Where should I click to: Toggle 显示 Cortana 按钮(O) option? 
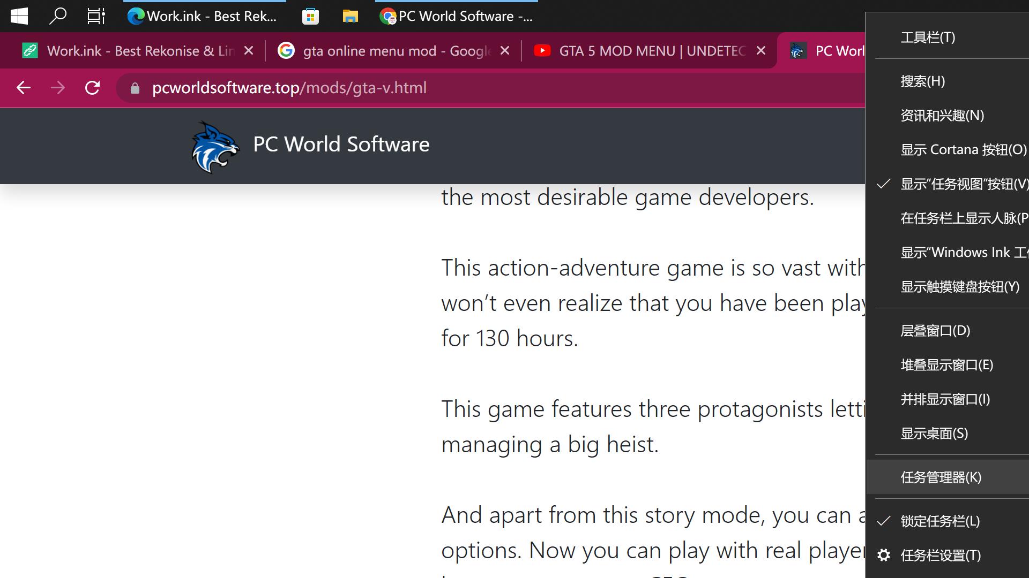(x=963, y=150)
